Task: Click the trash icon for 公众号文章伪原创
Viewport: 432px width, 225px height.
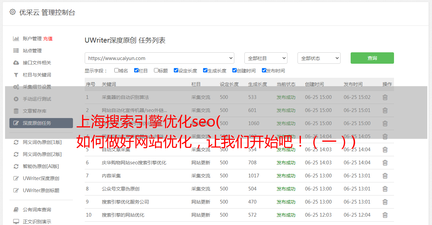Action: 385,189
